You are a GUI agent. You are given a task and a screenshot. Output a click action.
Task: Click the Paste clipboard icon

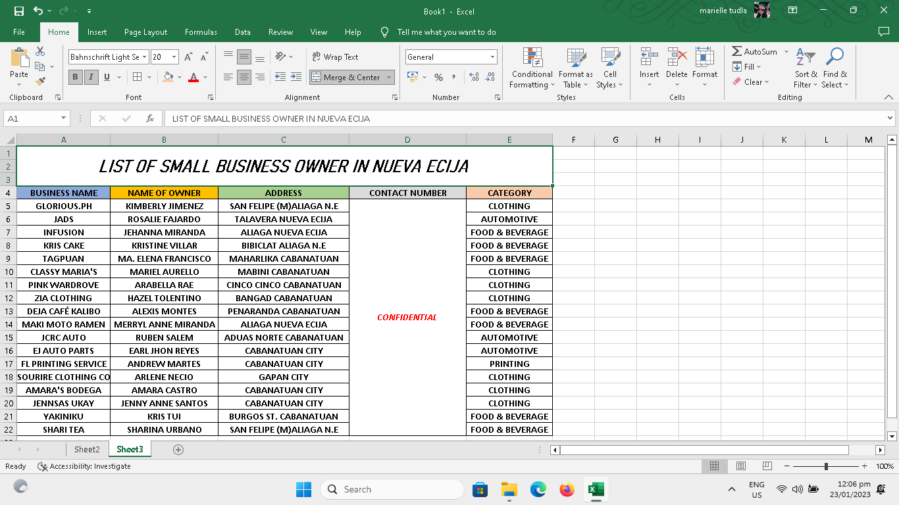tap(19, 58)
